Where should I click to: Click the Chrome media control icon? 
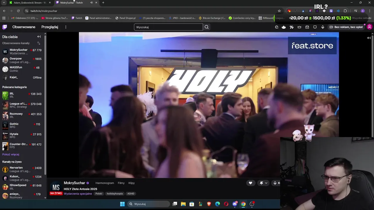pos(356,11)
